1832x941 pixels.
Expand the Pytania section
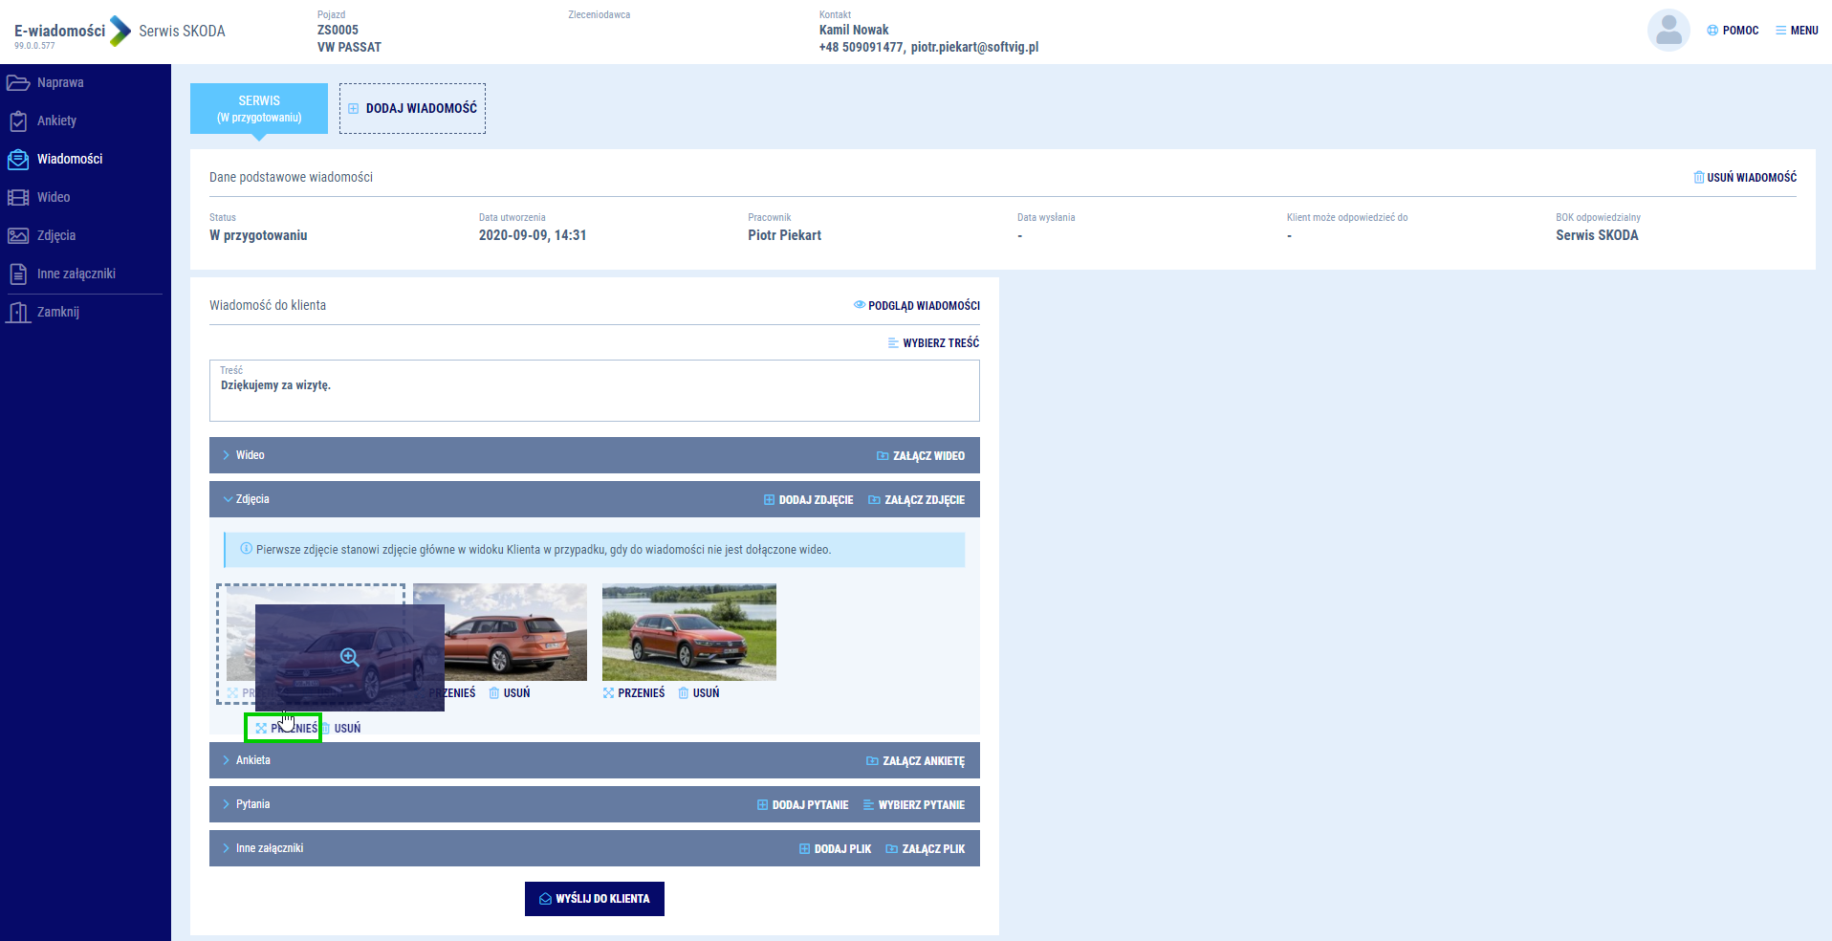point(252,804)
